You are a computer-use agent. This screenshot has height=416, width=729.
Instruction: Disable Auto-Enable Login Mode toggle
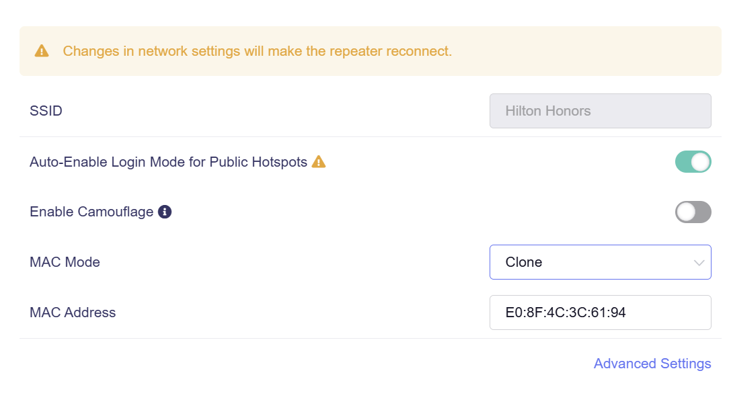click(x=693, y=162)
